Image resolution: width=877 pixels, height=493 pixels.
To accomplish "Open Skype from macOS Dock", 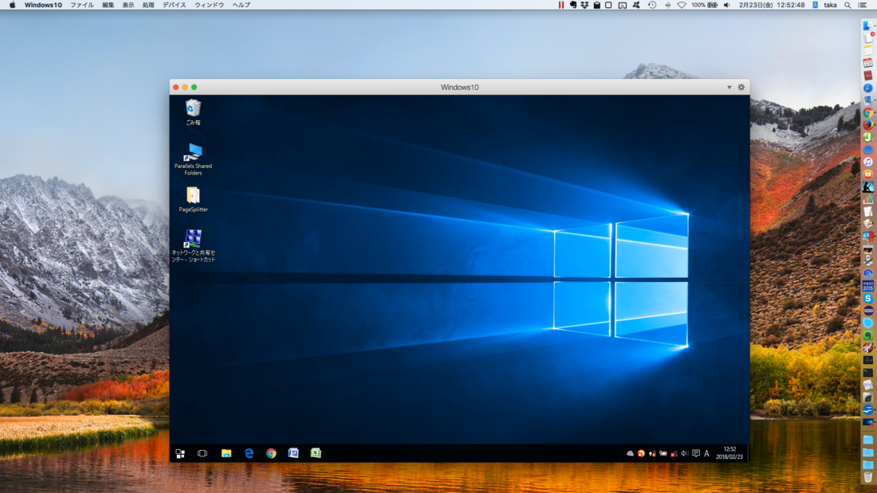I will coord(868,299).
